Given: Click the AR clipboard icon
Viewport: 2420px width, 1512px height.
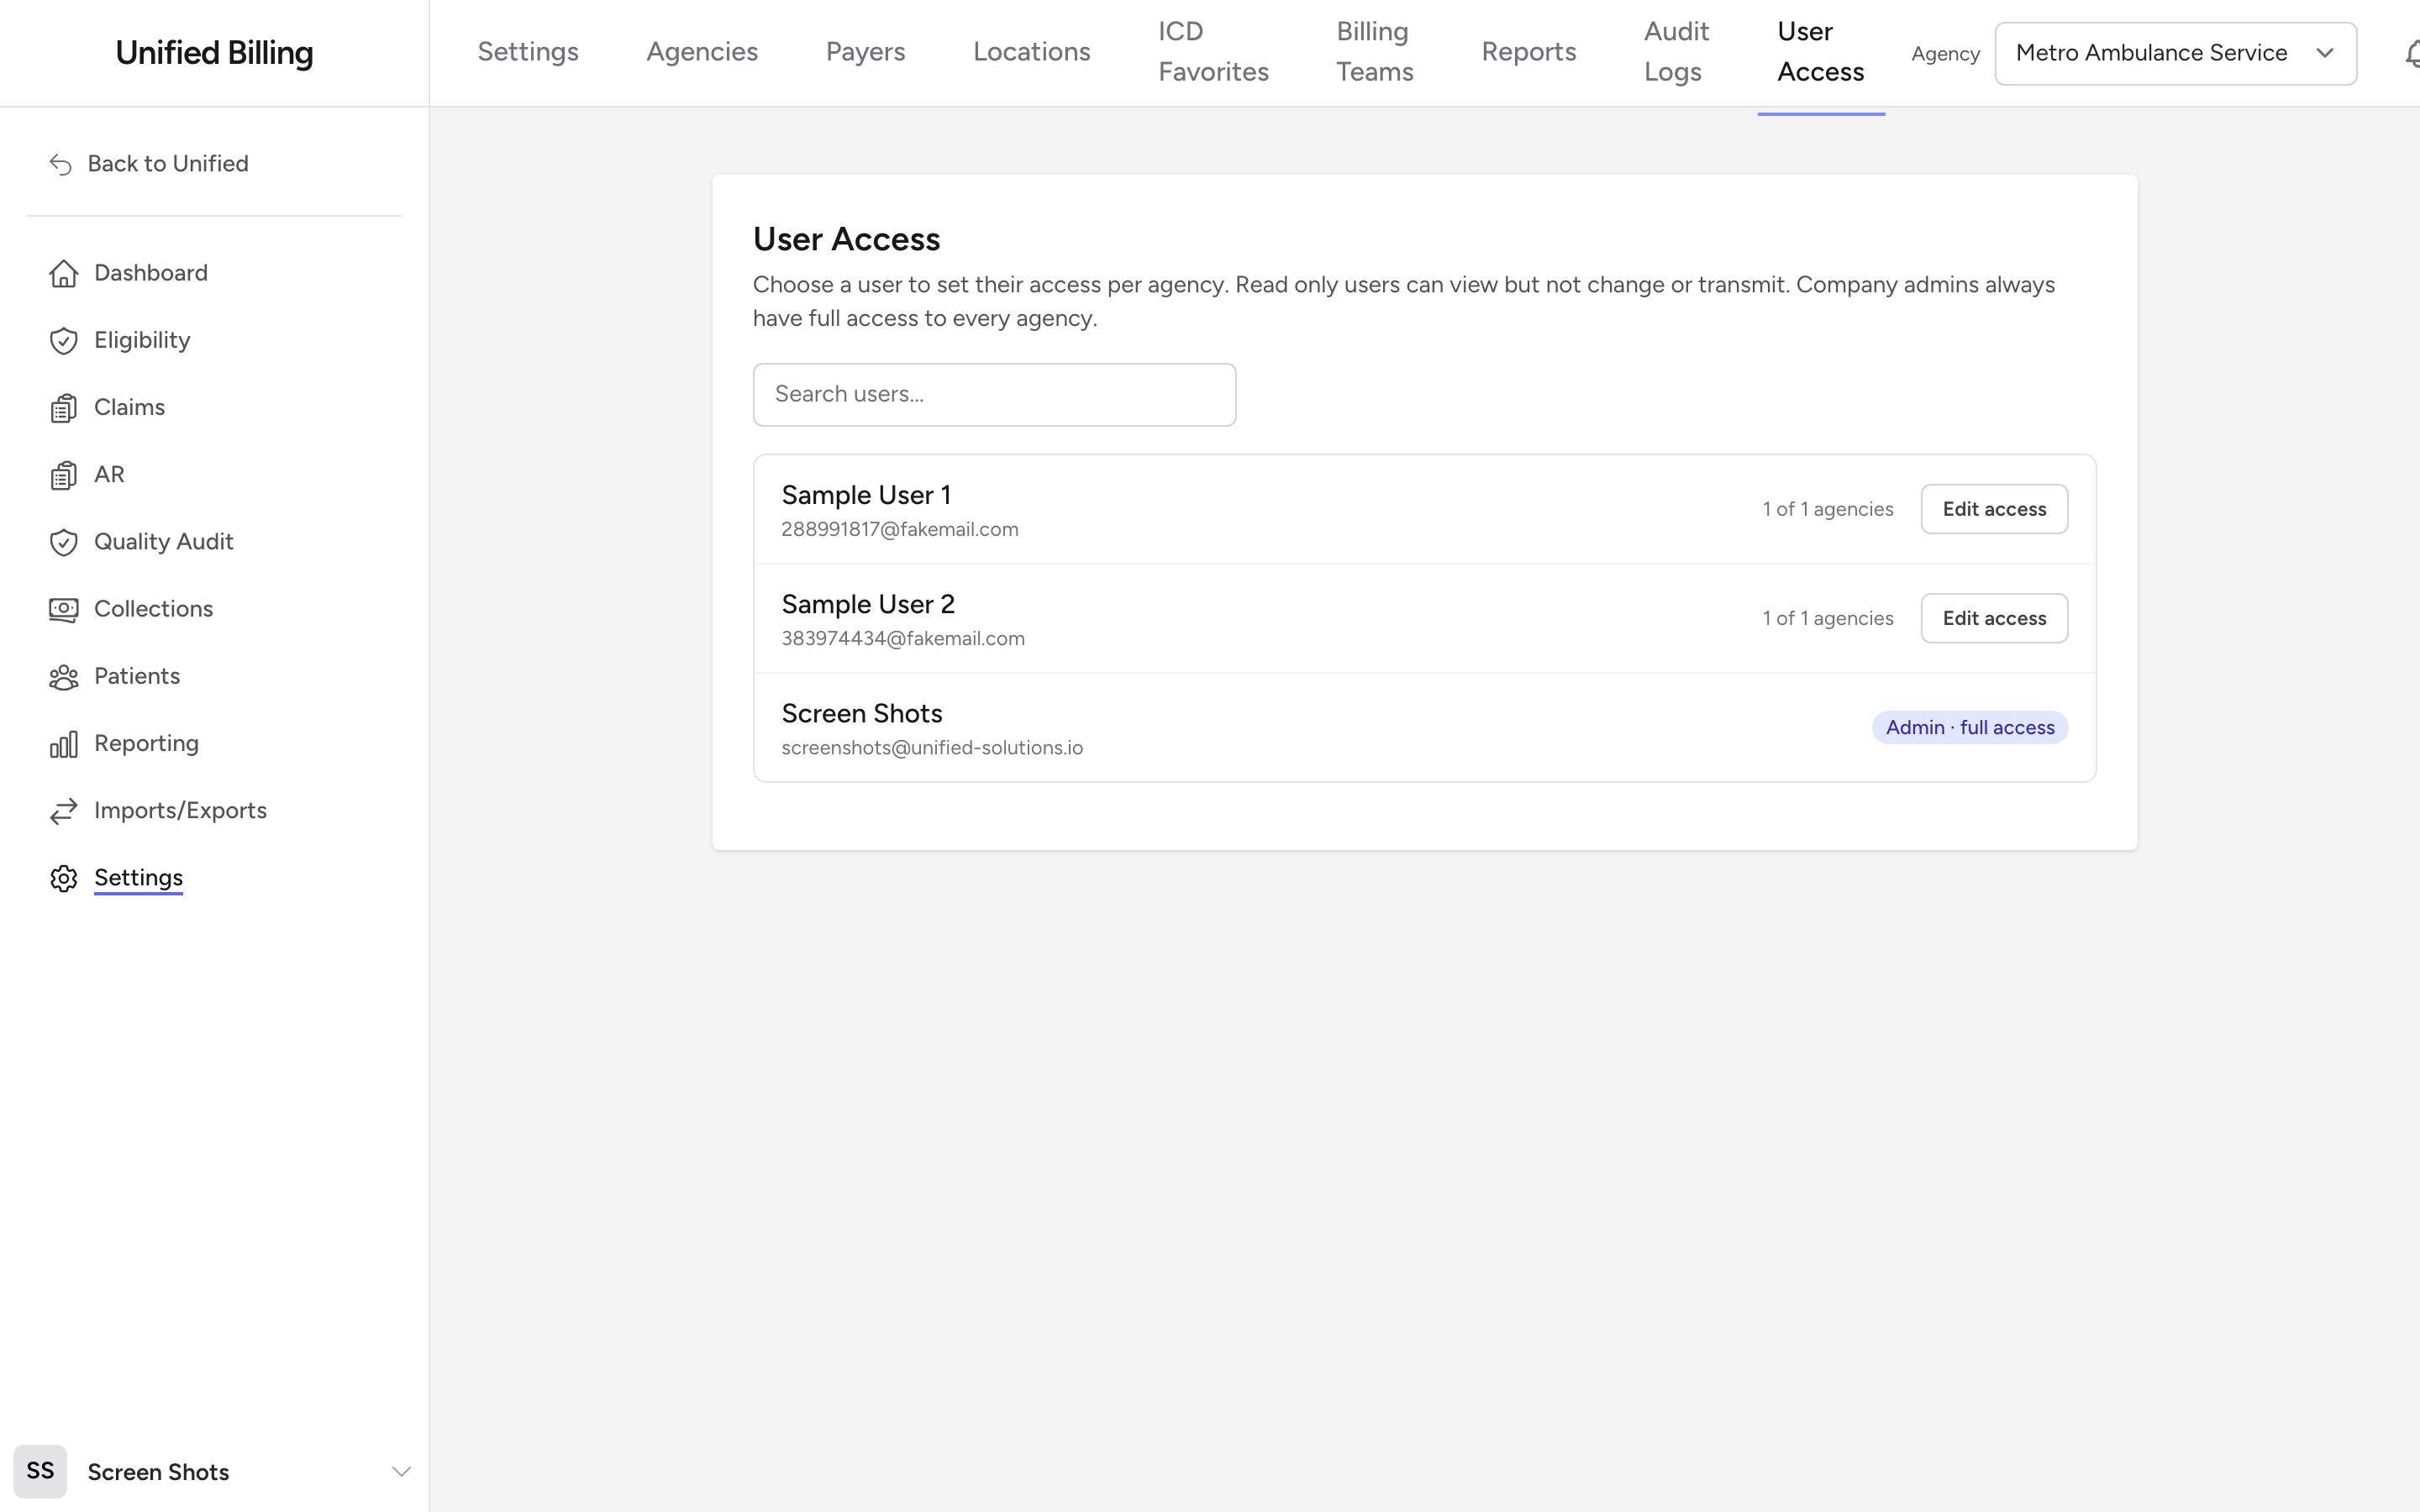Looking at the screenshot, I should pos(64,475).
